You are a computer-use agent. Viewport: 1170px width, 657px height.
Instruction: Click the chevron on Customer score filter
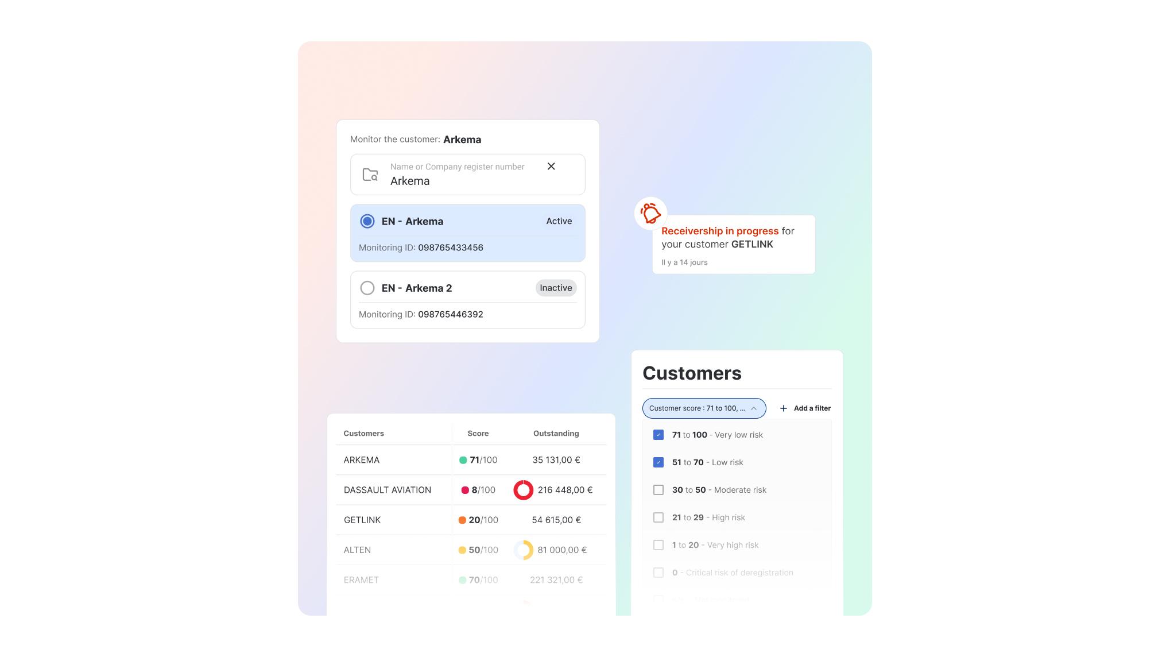point(754,408)
